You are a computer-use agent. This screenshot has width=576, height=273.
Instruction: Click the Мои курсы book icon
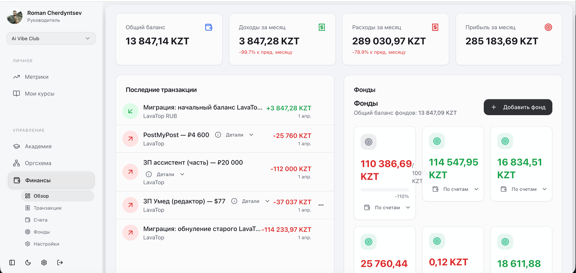tap(16, 93)
